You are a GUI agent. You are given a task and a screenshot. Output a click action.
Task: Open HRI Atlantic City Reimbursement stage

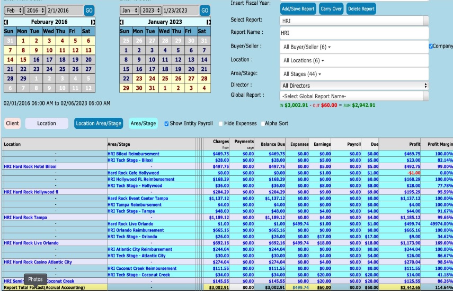click(x=140, y=249)
